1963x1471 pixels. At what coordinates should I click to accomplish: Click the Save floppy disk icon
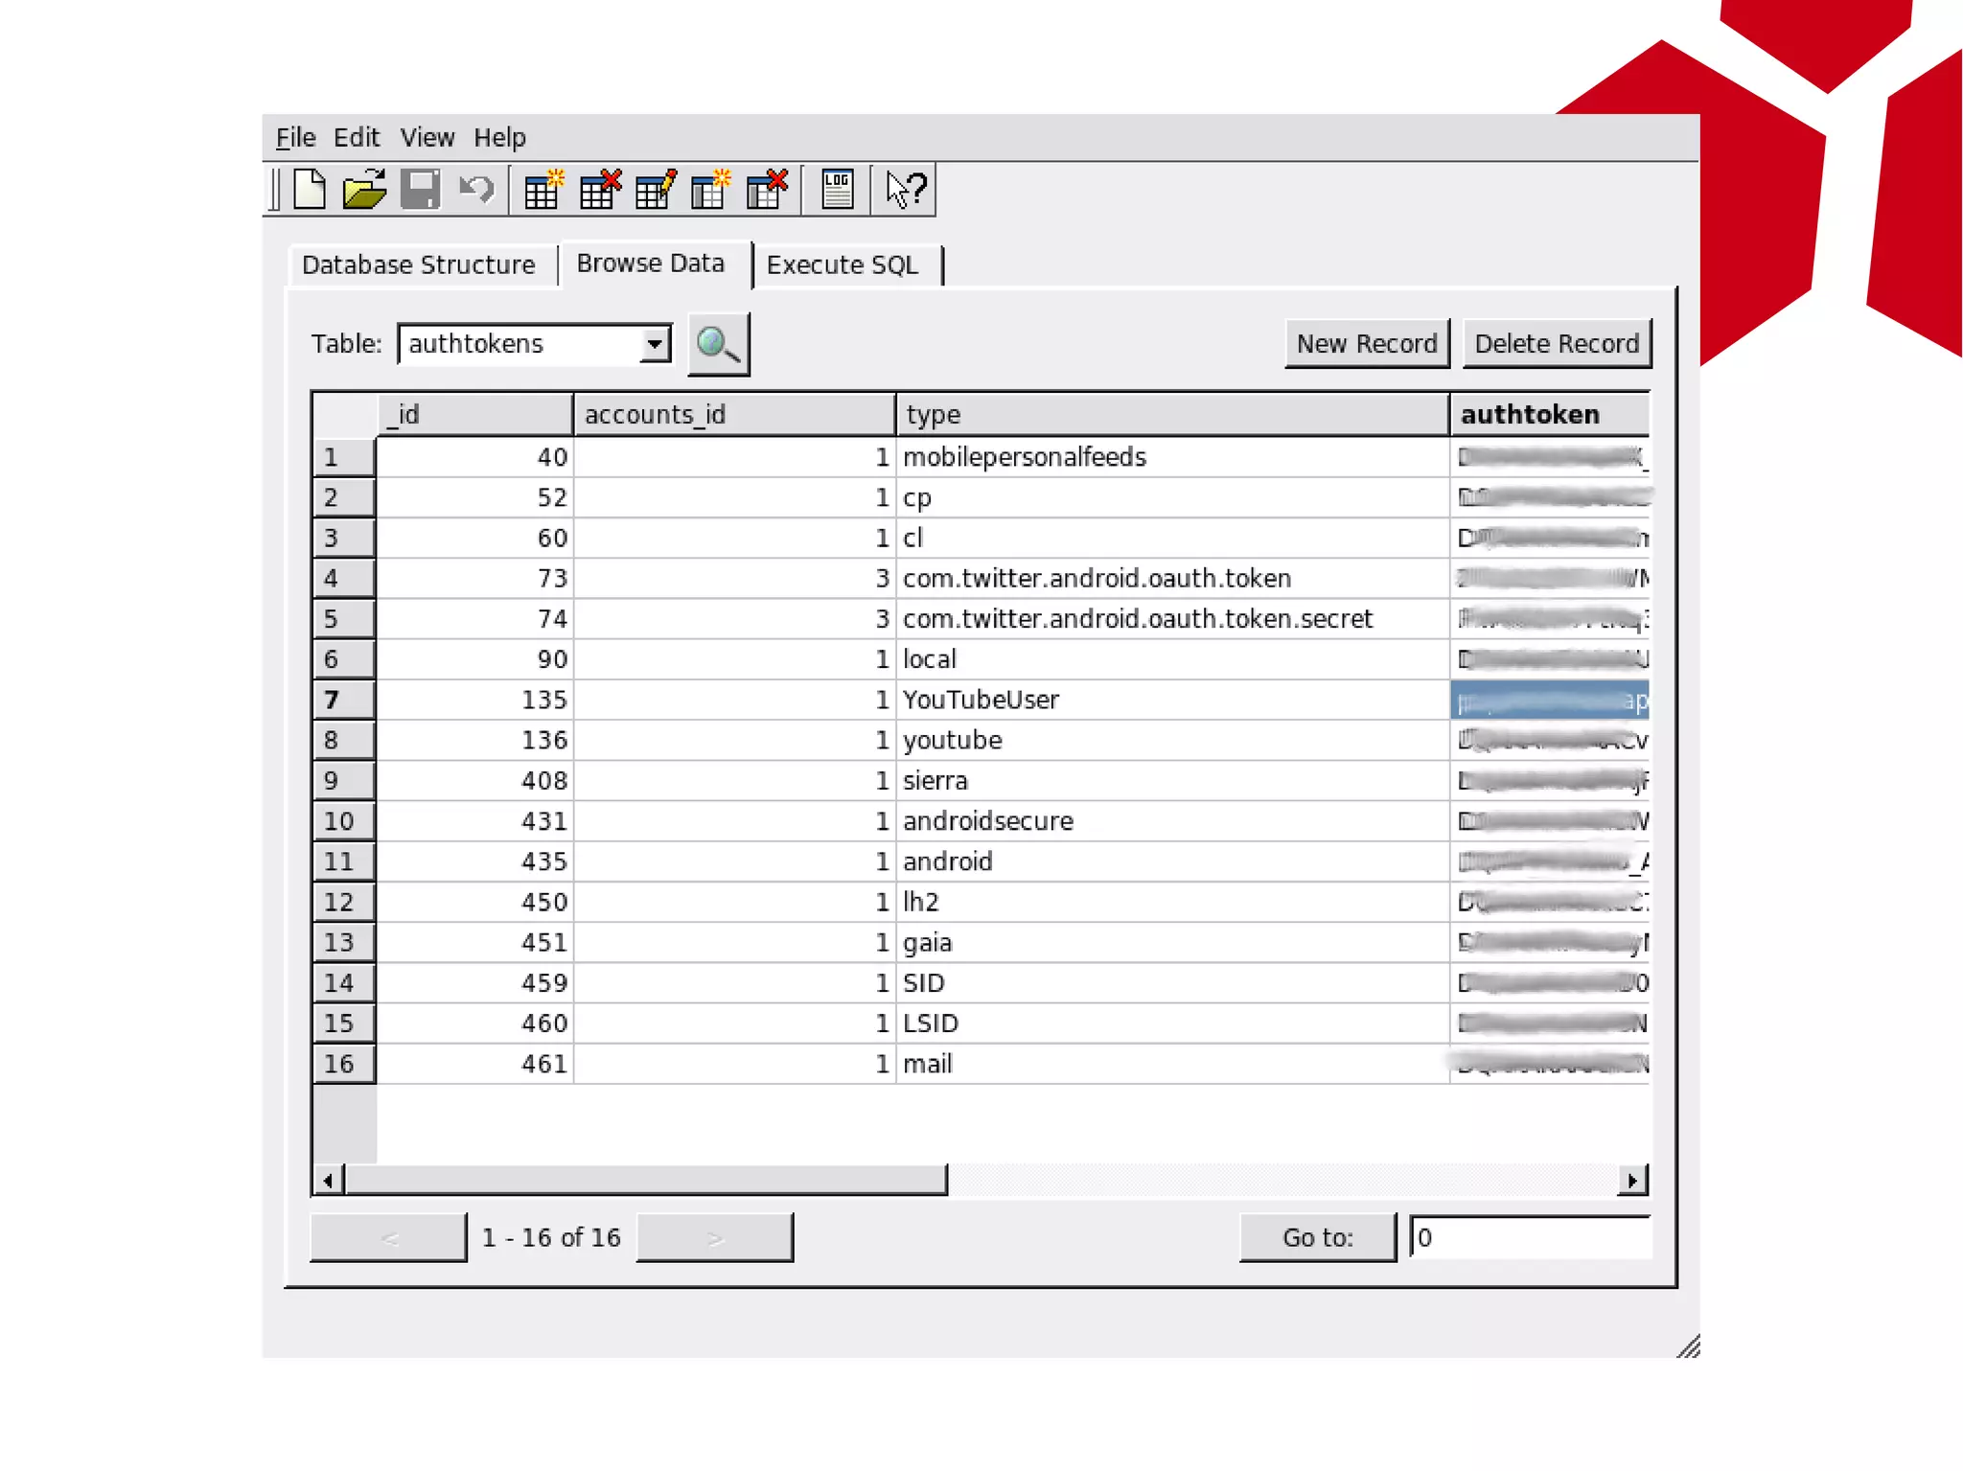[420, 189]
